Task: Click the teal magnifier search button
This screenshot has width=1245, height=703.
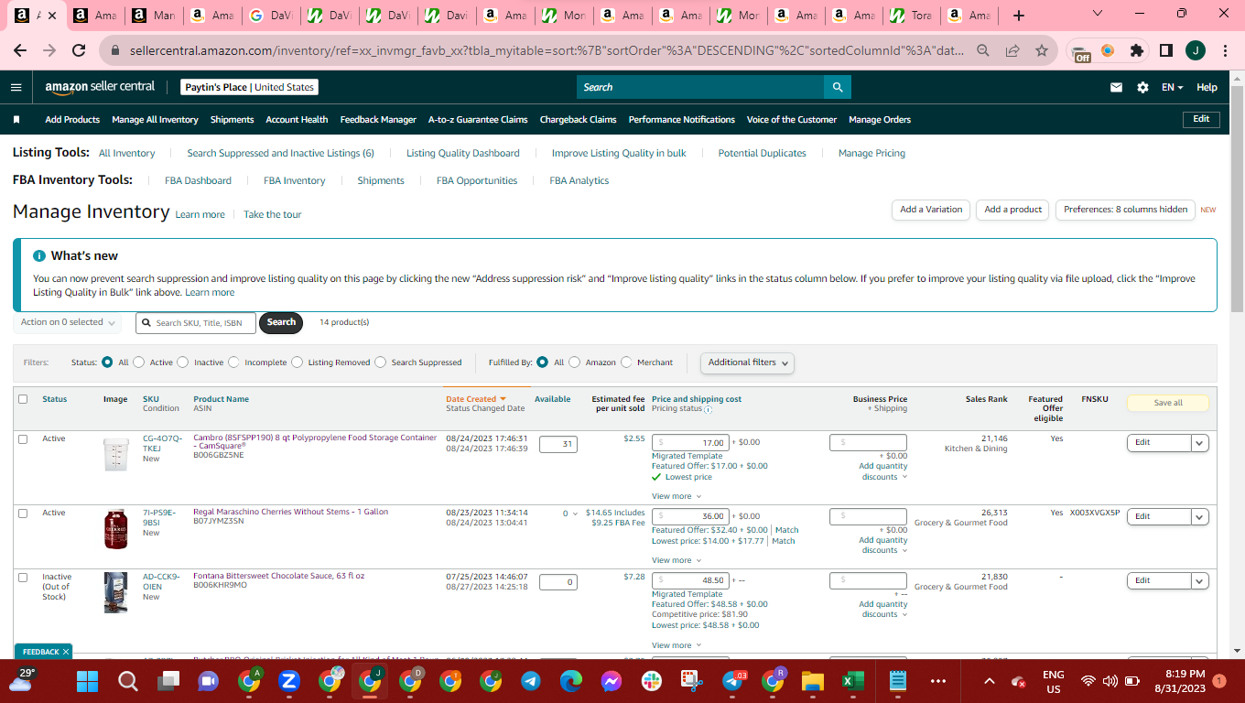Action: click(837, 87)
